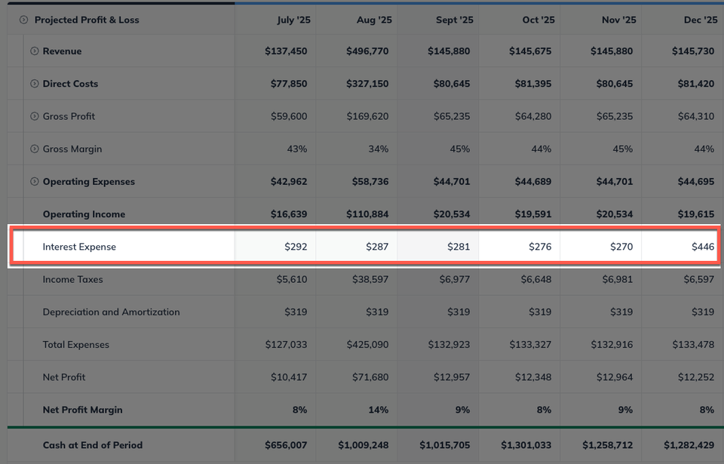Image resolution: width=724 pixels, height=464 pixels.
Task: Click Cash at End value $1,282,429
Action: 689,445
